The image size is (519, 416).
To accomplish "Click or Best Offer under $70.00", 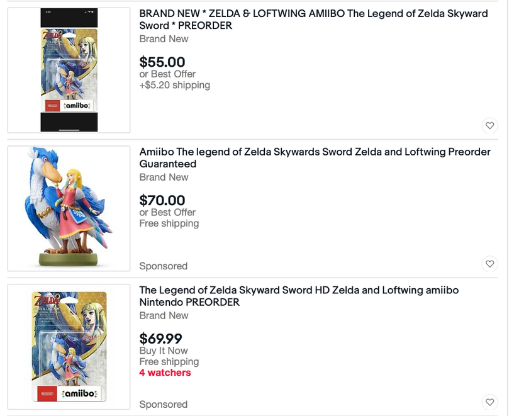I will (167, 212).
